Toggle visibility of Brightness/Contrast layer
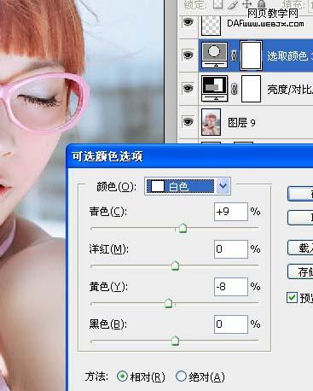The width and height of the screenshot is (313, 391). pos(188,88)
